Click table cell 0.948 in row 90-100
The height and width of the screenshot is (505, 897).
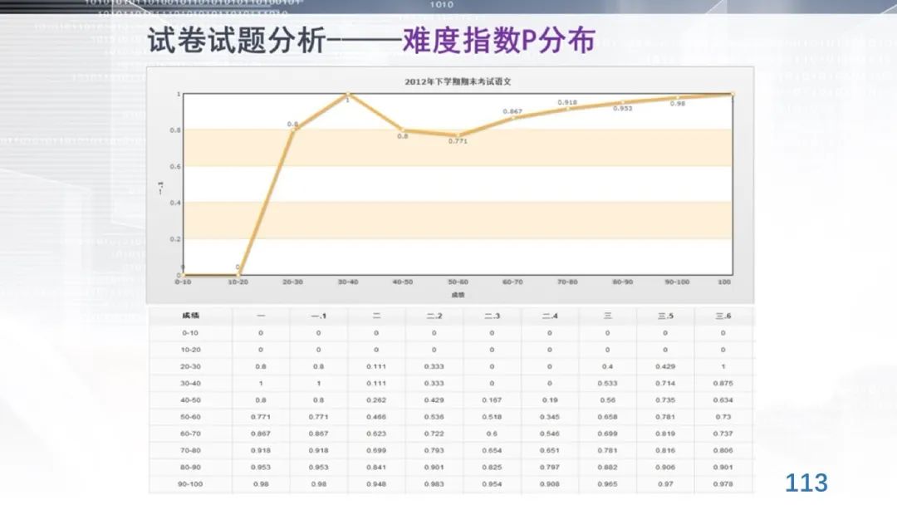376,484
